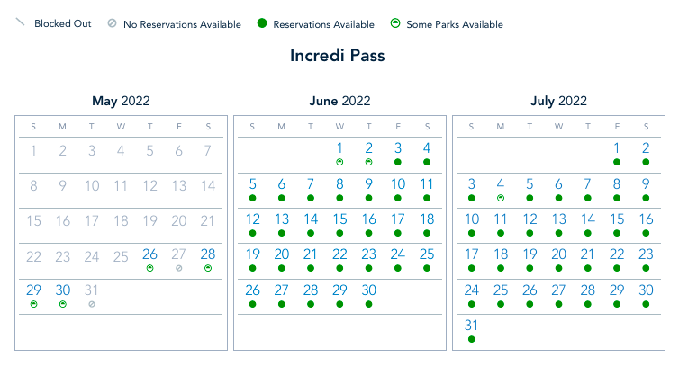Click the No Reservations Available legend icon
The height and width of the screenshot is (366, 679).
tap(111, 24)
